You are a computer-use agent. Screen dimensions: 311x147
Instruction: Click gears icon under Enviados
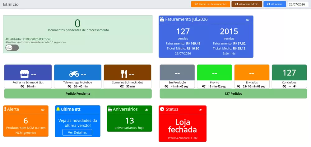239,86
